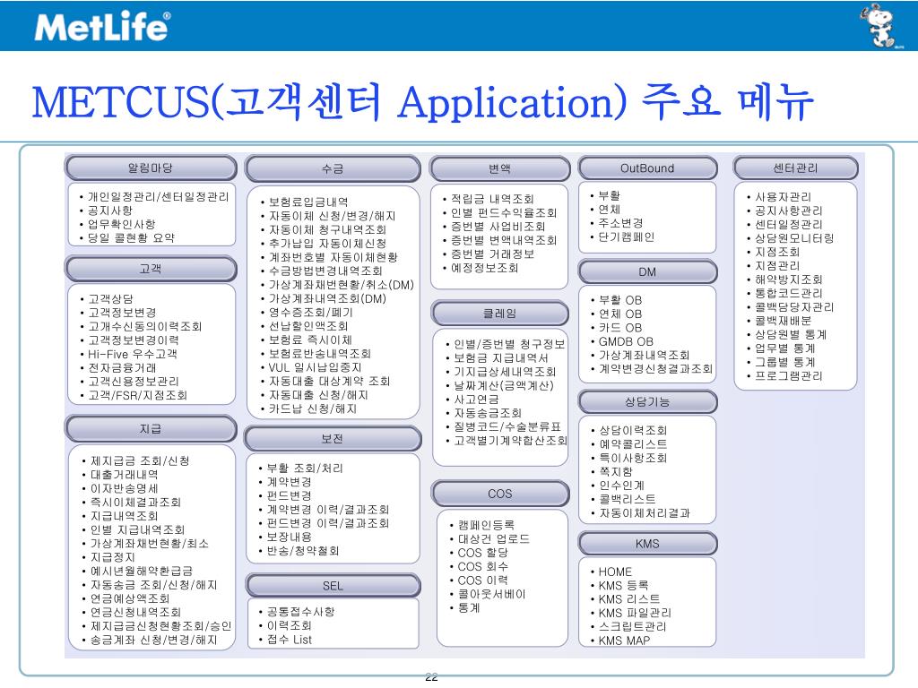Click '접수 List' in SEL list
The height and width of the screenshot is (688, 918).
[290, 640]
